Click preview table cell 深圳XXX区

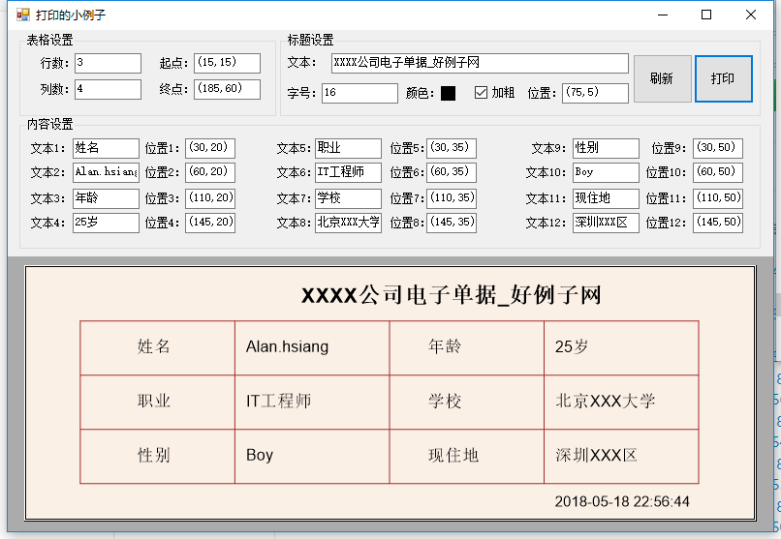pos(622,456)
